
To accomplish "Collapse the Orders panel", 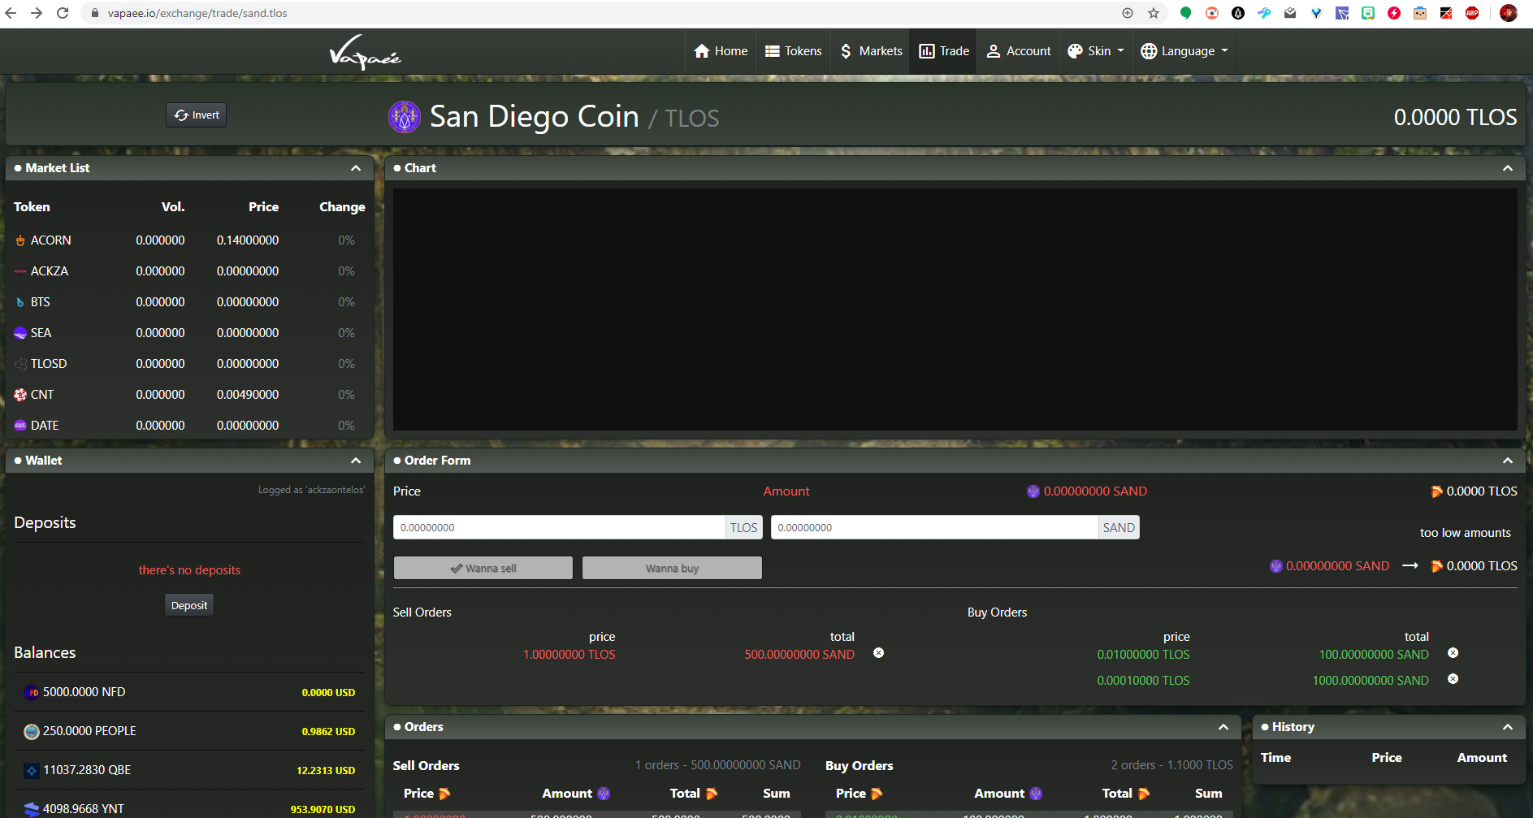I will coord(1223,727).
